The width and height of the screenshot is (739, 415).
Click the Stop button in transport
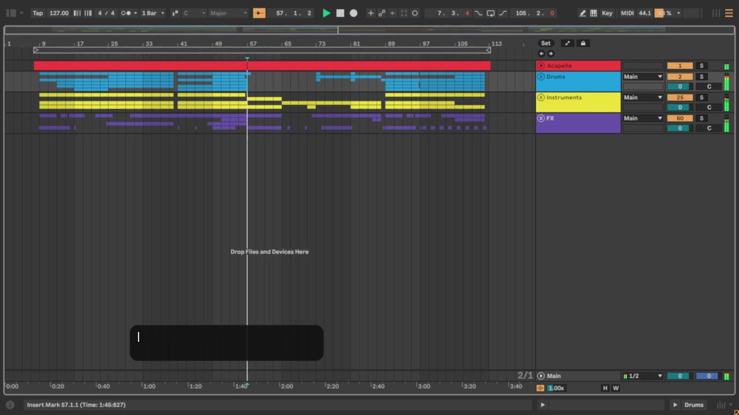[340, 13]
